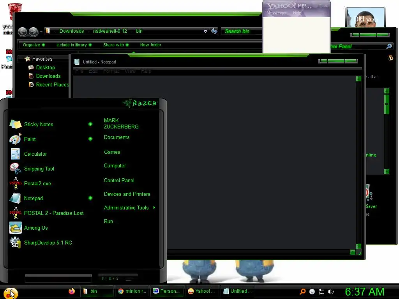Open the Format menu in Notepad
This screenshot has width=399, height=299.
coord(111,71)
